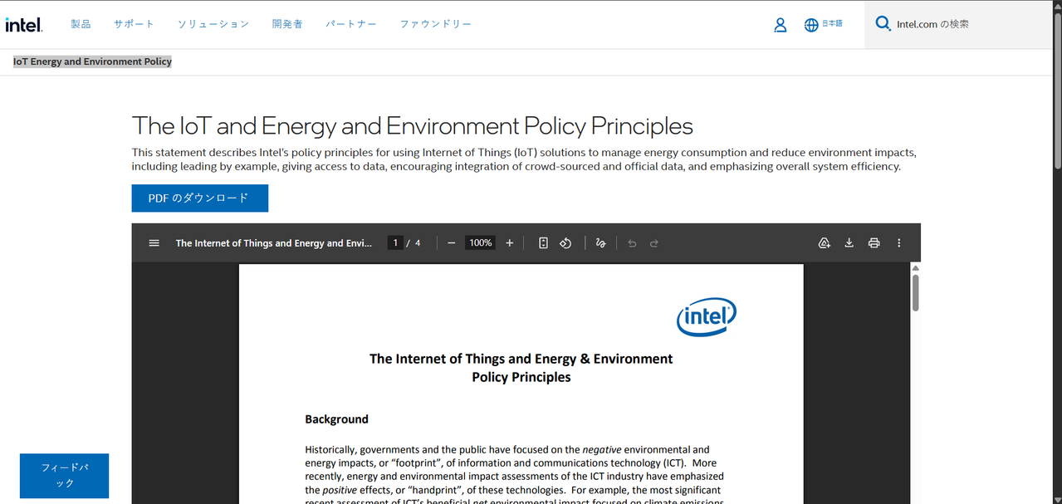Click the 'The IoT and Energy and Environment Policy Principles' heading
The image size is (1062, 504).
click(412, 126)
